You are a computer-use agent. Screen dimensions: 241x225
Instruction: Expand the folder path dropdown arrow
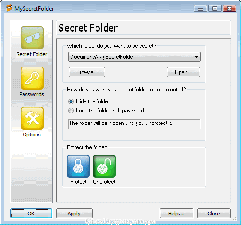point(196,57)
